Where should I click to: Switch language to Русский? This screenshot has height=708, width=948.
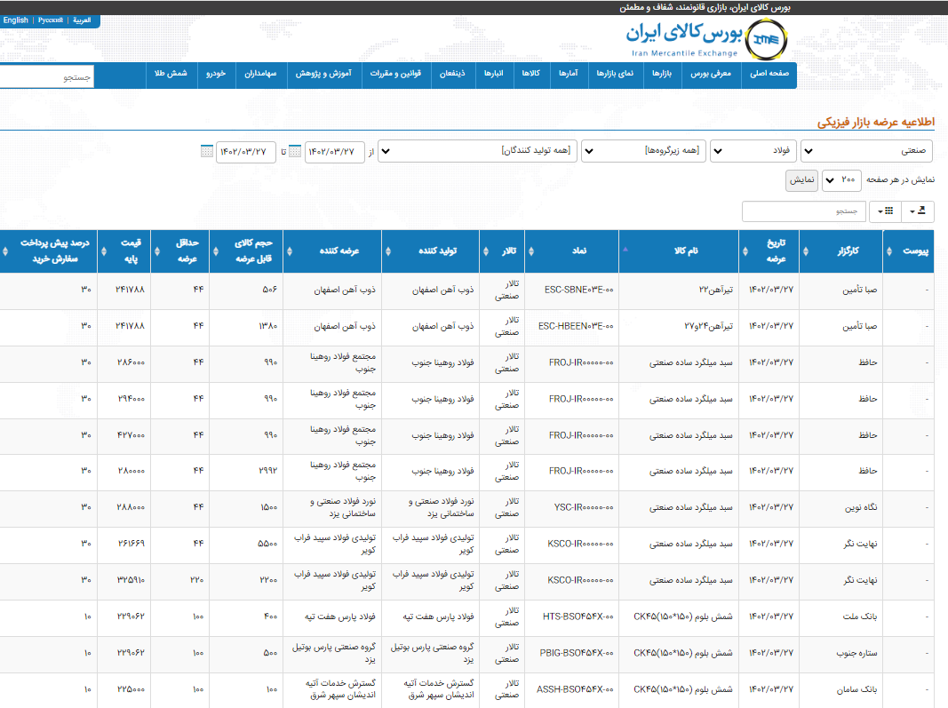pyautogui.click(x=50, y=20)
